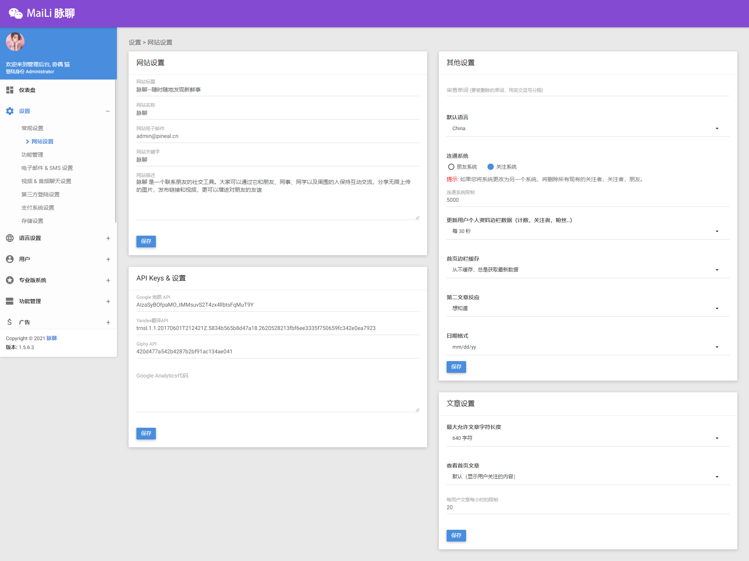Click the 网站描述 textarea resize handle
This screenshot has width=749, height=561.
417,218
